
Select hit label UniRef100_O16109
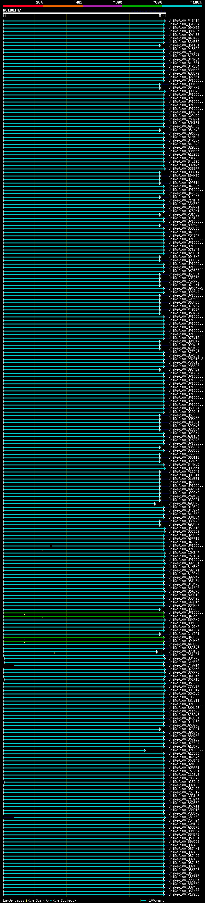pyautogui.click(x=184, y=218)
